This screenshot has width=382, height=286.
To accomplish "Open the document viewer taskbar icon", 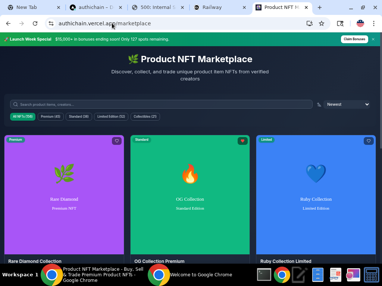I will (x=335, y=275).
